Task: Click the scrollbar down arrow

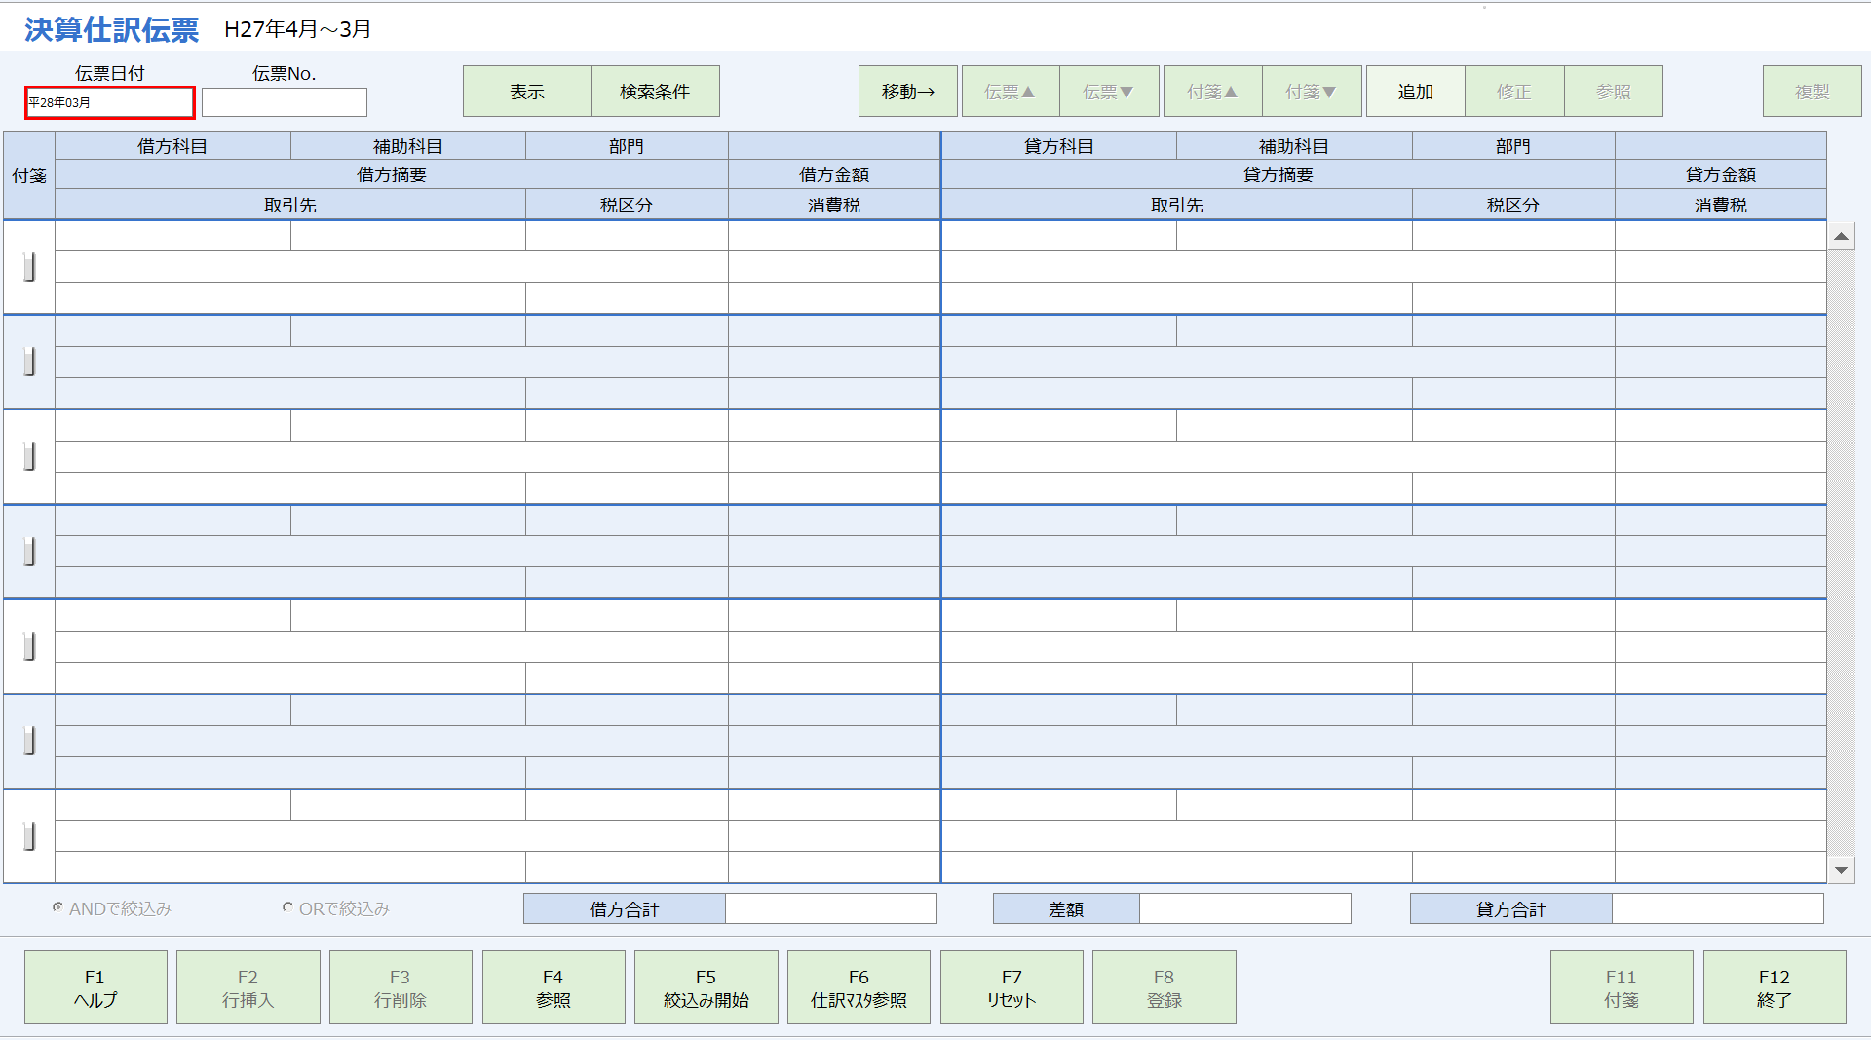Action: (1841, 870)
